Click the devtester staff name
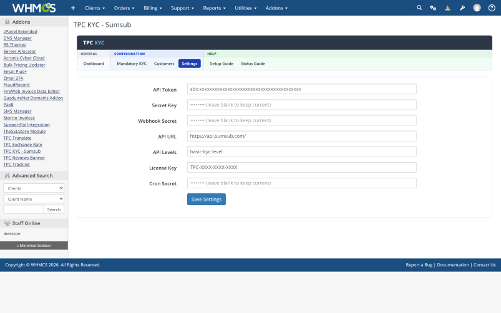501x313 pixels. pyautogui.click(x=12, y=233)
